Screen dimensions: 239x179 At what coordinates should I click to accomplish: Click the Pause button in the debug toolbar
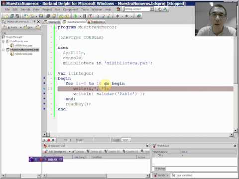[x=85, y=16]
